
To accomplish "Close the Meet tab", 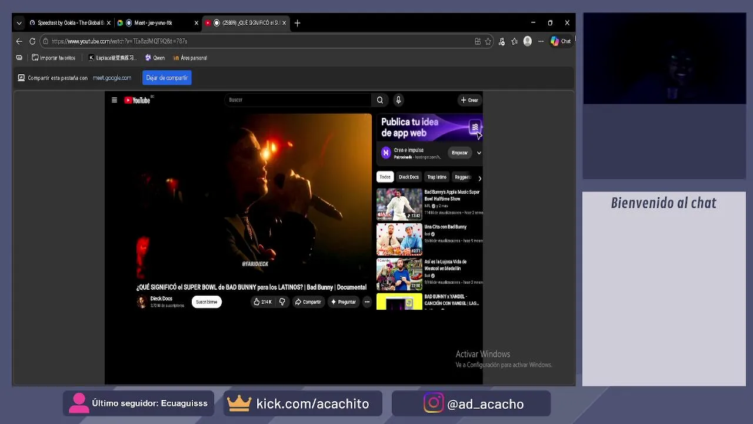I will click(196, 23).
